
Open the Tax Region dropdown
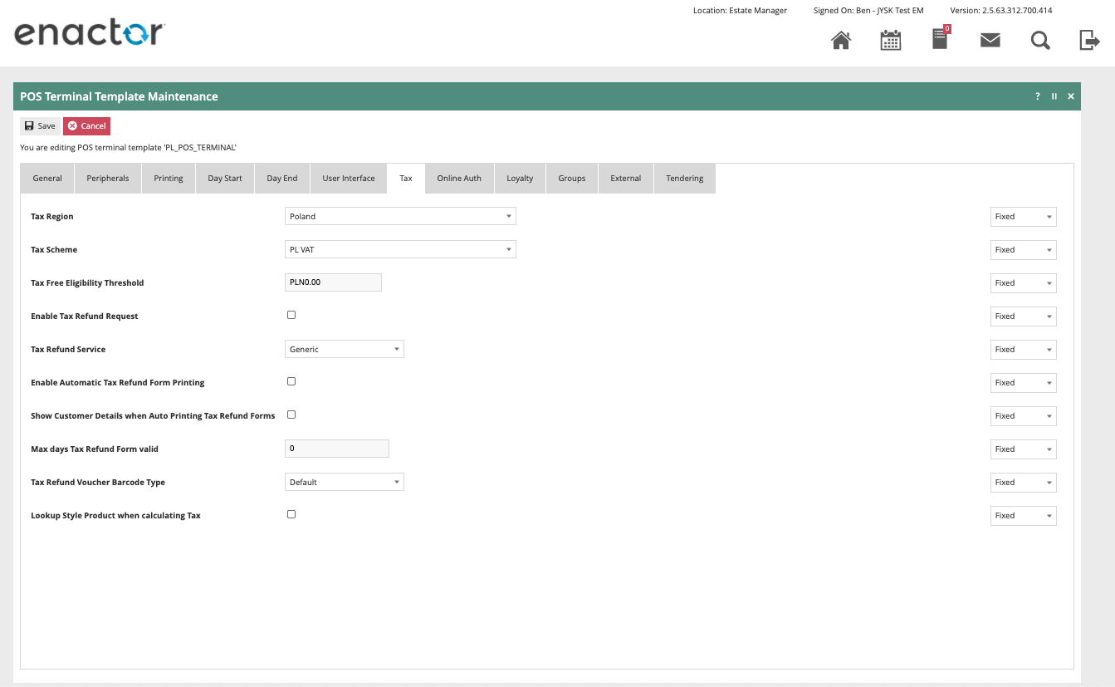[400, 217]
